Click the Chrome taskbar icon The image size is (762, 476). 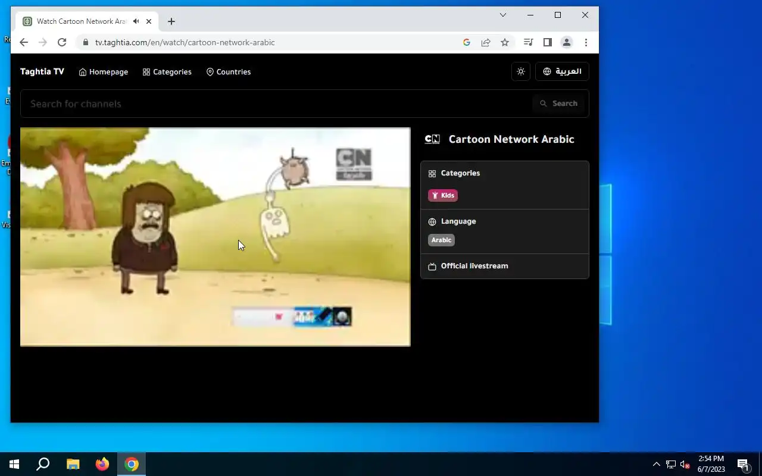tap(132, 464)
